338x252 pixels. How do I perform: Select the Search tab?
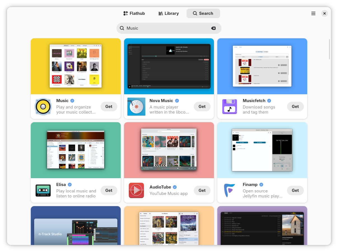point(203,13)
